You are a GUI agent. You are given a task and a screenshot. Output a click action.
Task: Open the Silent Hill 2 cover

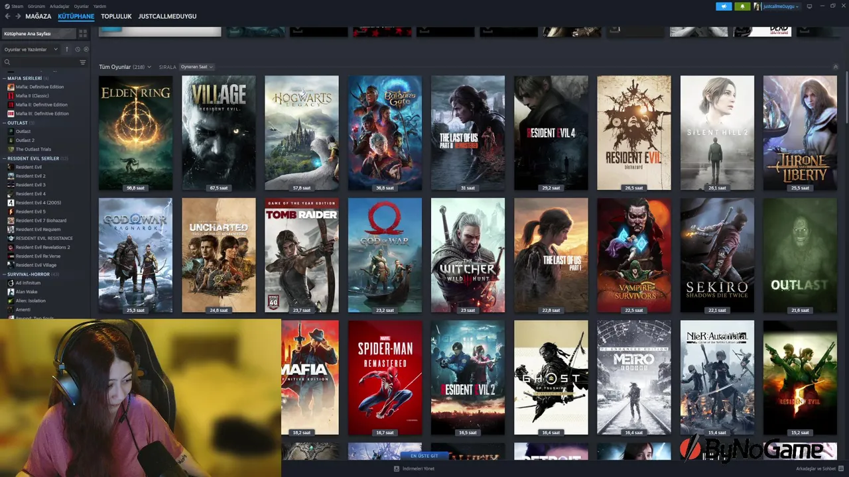click(x=717, y=132)
